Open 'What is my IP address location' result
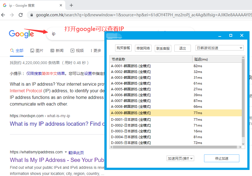The image size is (252, 176). click(57, 124)
